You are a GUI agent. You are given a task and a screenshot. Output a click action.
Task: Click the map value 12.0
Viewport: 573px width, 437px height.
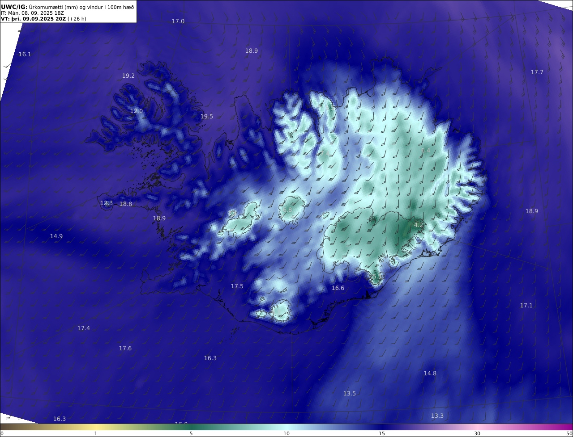(137, 111)
